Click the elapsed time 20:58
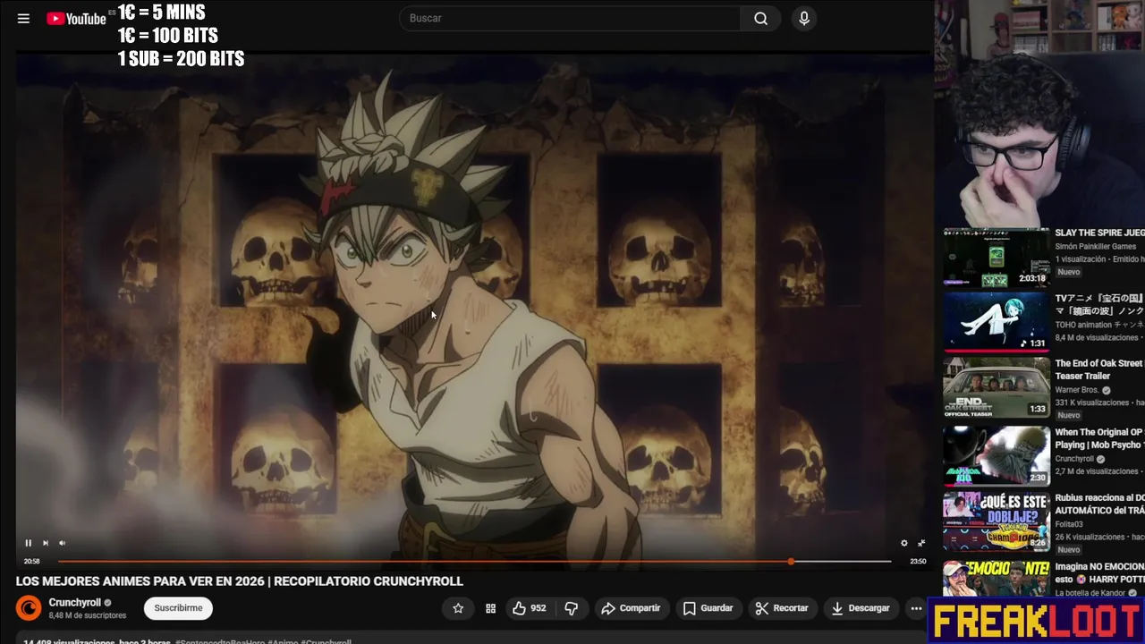The height and width of the screenshot is (644, 1145). 31,562
